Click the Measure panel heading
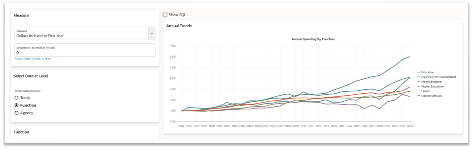The height and width of the screenshot is (149, 473). (x=21, y=15)
